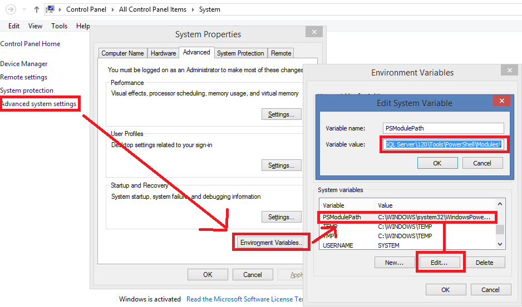
Task: Open Remote settings link
Action: (23, 77)
